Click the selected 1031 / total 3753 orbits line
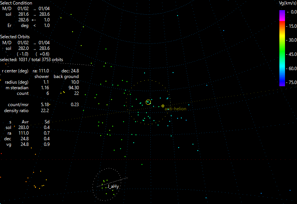 (31, 60)
